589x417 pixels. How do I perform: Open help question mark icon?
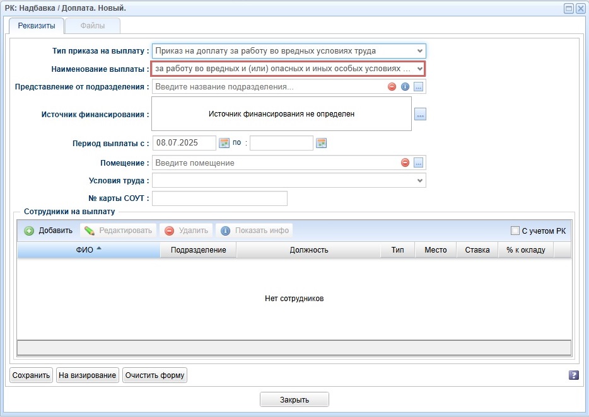click(574, 375)
